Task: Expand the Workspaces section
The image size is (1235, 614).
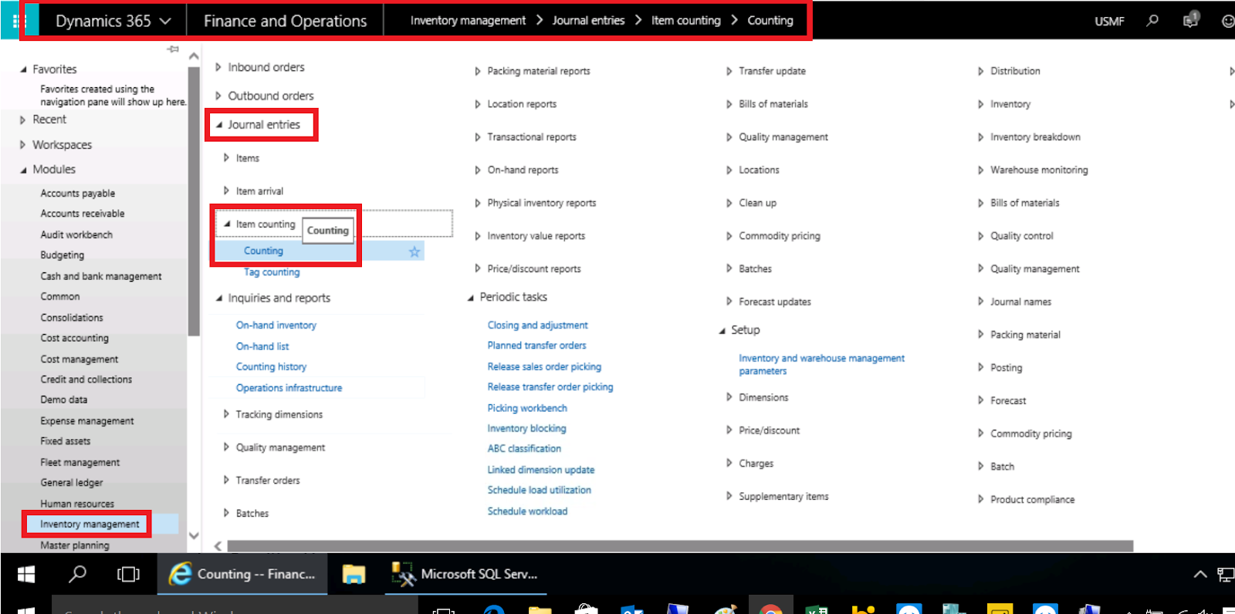Action: pyautogui.click(x=23, y=145)
